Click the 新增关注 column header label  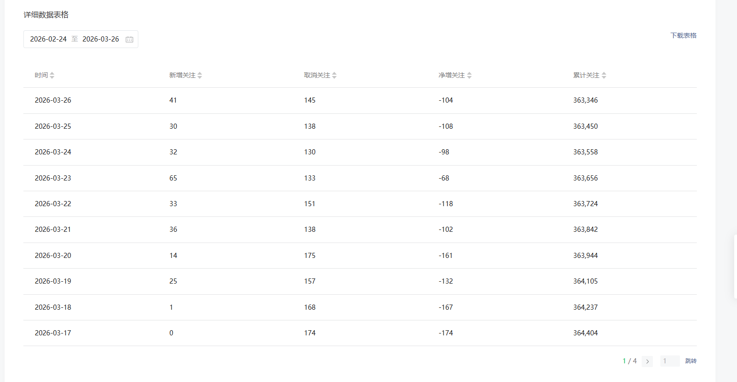pos(182,75)
